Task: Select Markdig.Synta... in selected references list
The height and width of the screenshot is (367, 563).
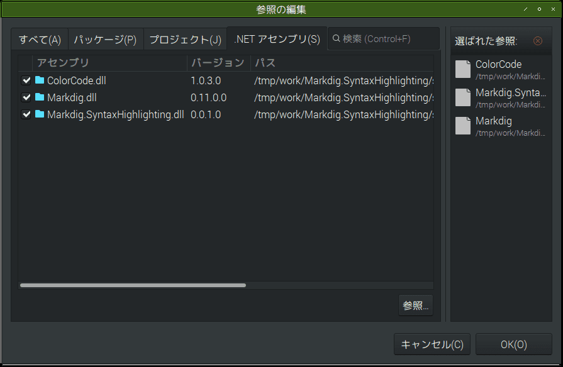Action: (x=501, y=98)
